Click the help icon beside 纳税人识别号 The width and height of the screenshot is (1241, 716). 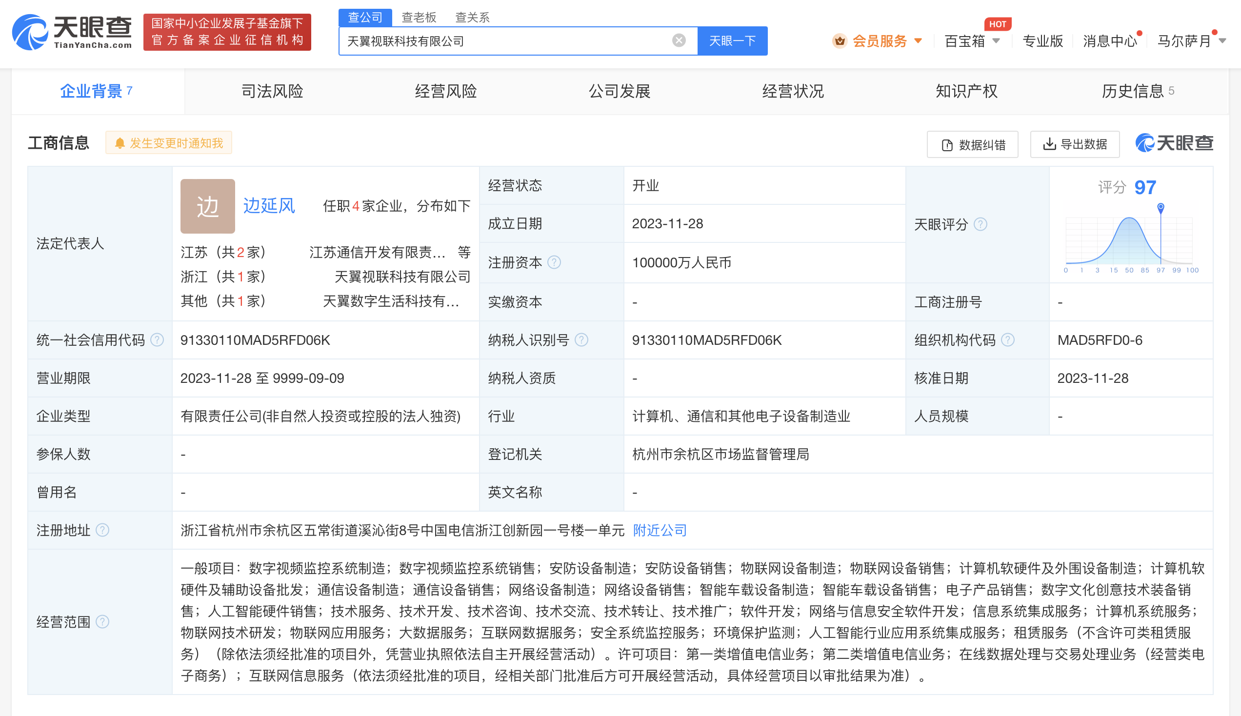coord(581,340)
